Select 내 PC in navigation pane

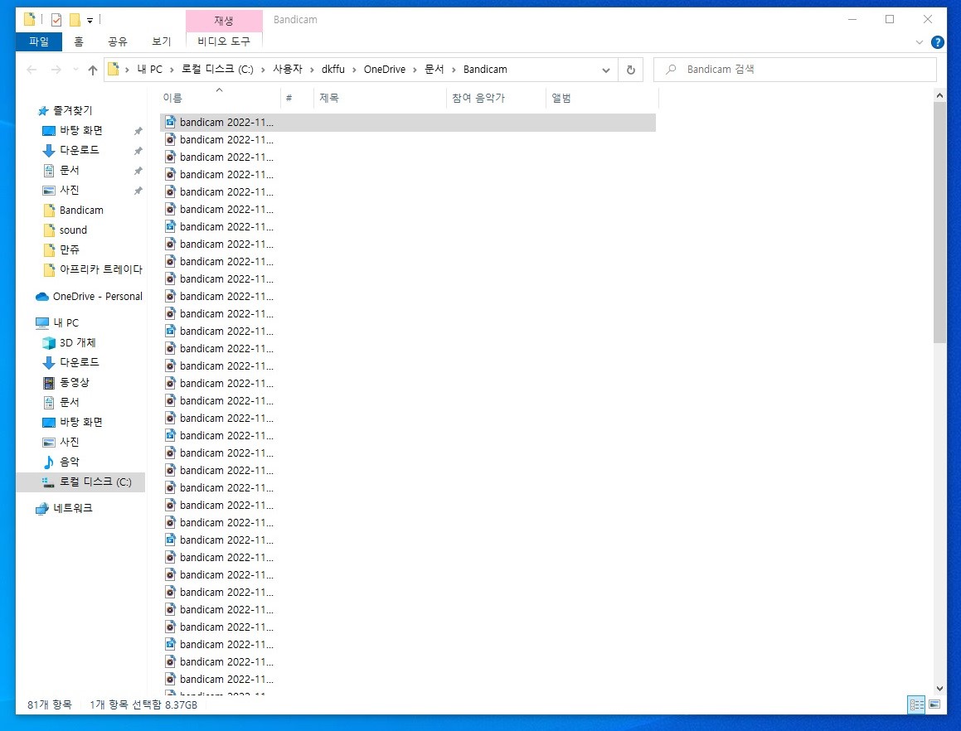click(57, 323)
